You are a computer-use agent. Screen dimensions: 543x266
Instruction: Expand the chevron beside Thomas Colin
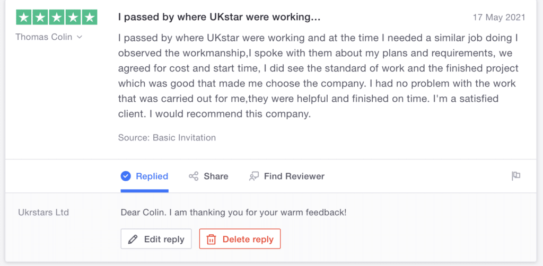click(80, 37)
